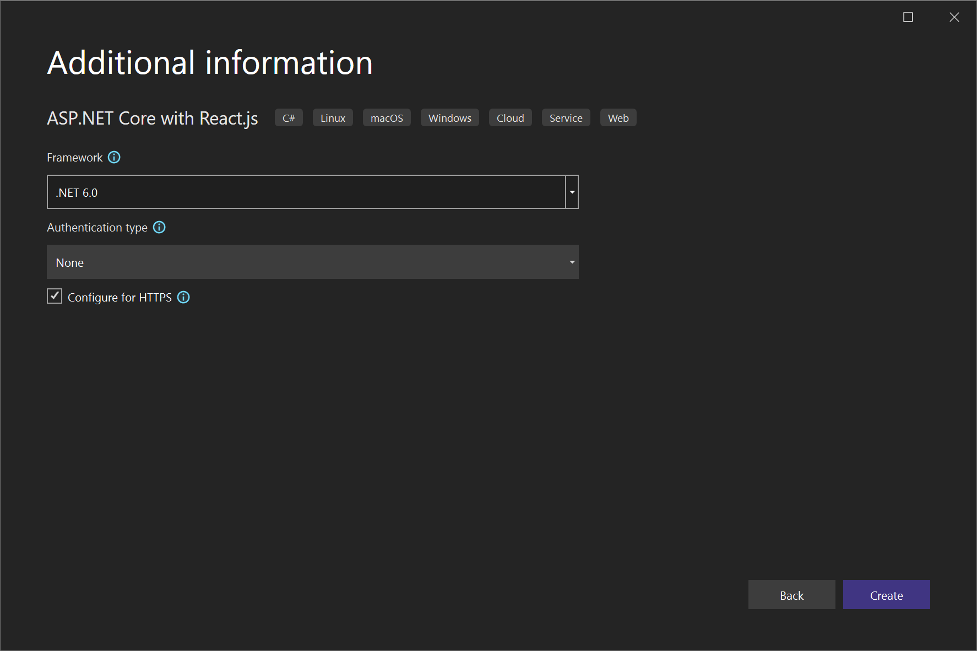This screenshot has width=977, height=651.
Task: Select the Windows tag
Action: point(449,117)
